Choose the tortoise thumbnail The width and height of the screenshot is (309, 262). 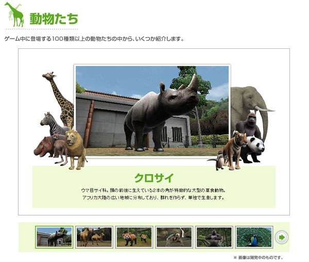pos(174,237)
